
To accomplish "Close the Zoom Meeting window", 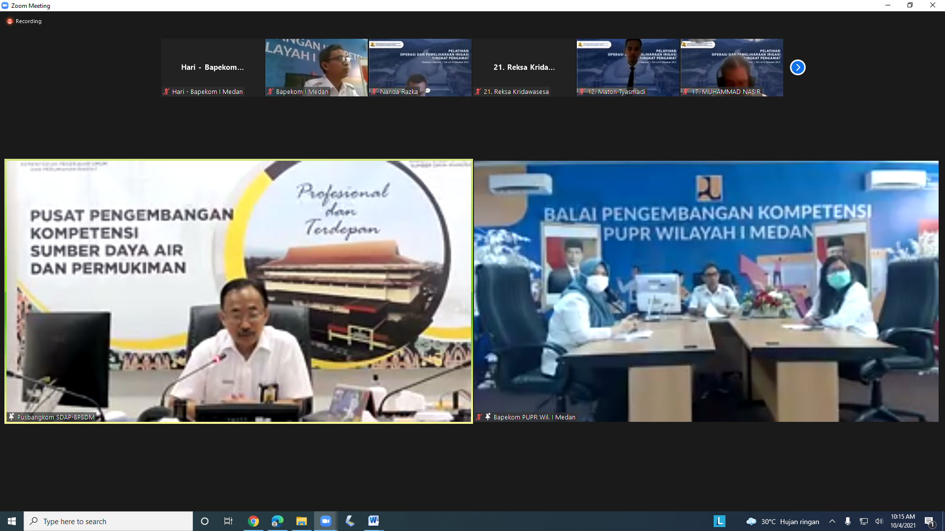I will pyautogui.click(x=933, y=5).
